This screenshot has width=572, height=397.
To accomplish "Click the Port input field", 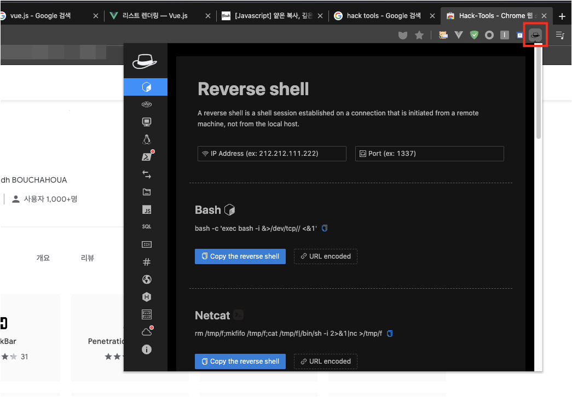I will point(429,154).
